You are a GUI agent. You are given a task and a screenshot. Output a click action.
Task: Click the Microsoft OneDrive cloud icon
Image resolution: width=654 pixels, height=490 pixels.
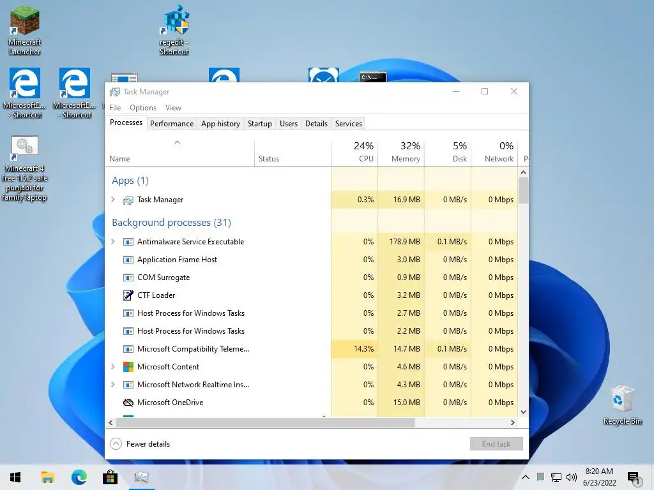click(x=128, y=403)
